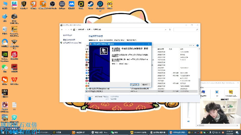The image size is (241, 135).
Task: Launch the Fall Guys desktop shortcut
Action: point(14,5)
